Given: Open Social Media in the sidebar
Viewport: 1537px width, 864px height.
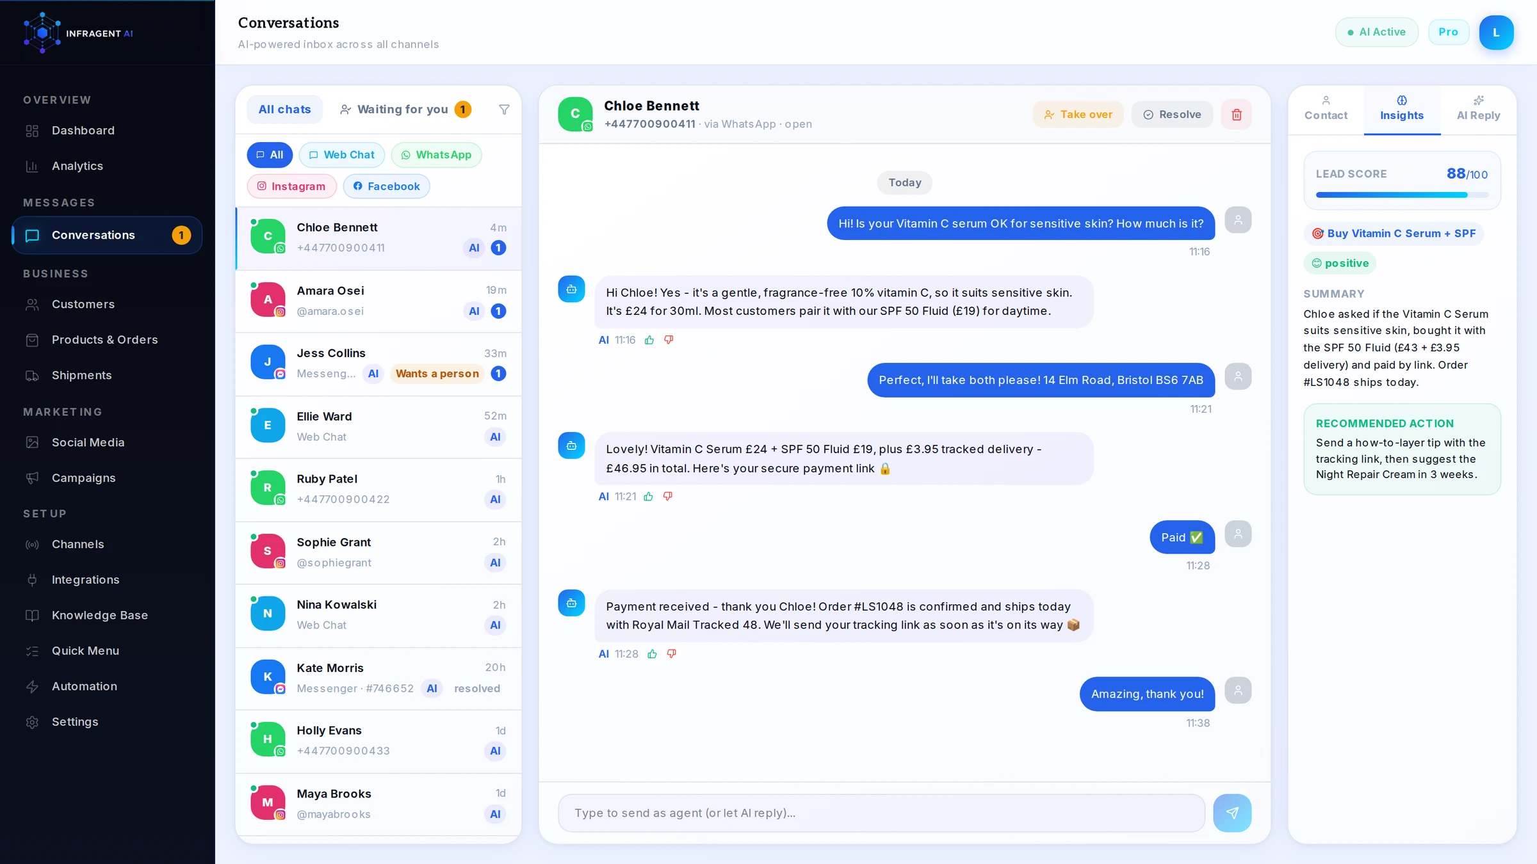Looking at the screenshot, I should tap(107, 442).
